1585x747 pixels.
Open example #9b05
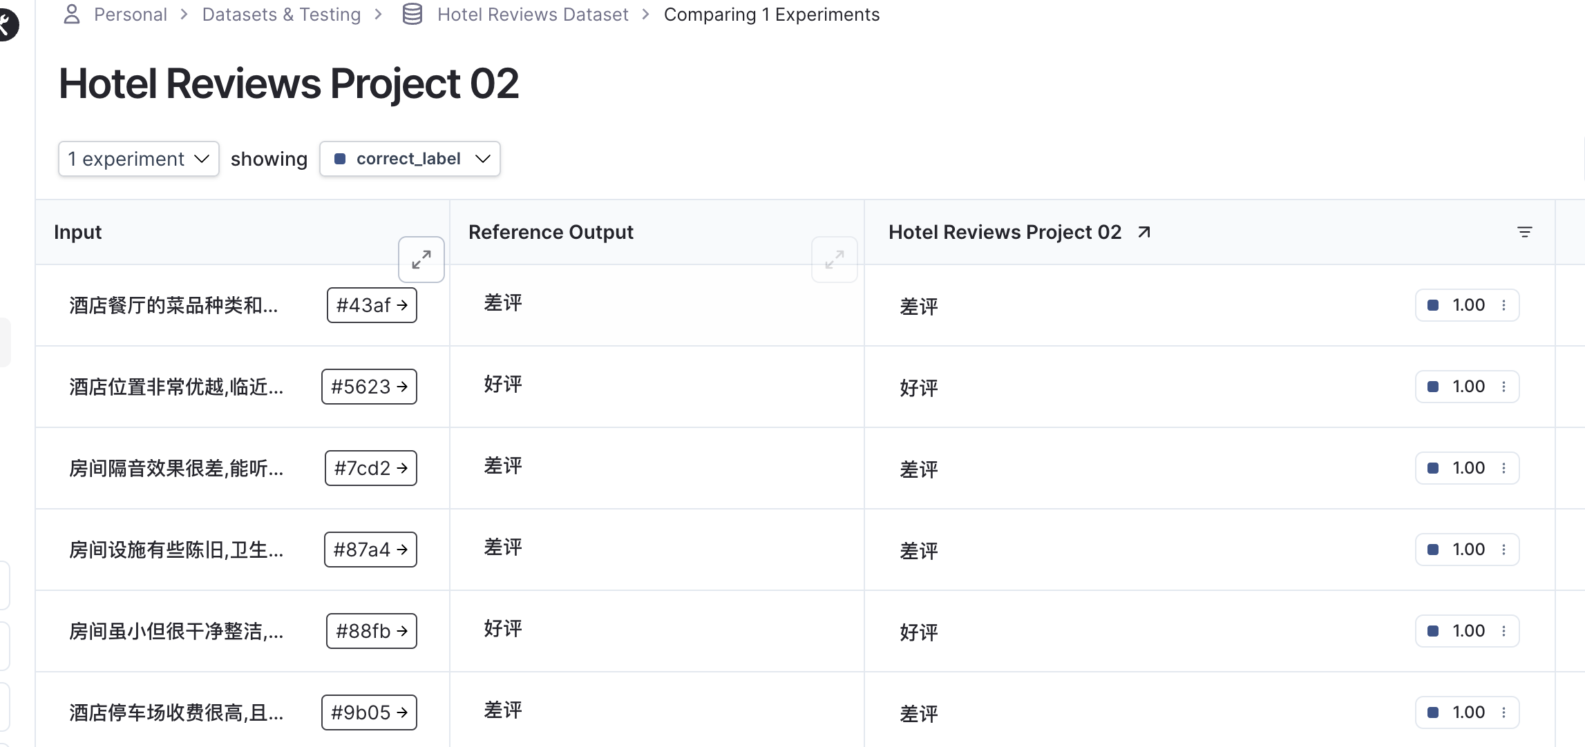coord(369,712)
